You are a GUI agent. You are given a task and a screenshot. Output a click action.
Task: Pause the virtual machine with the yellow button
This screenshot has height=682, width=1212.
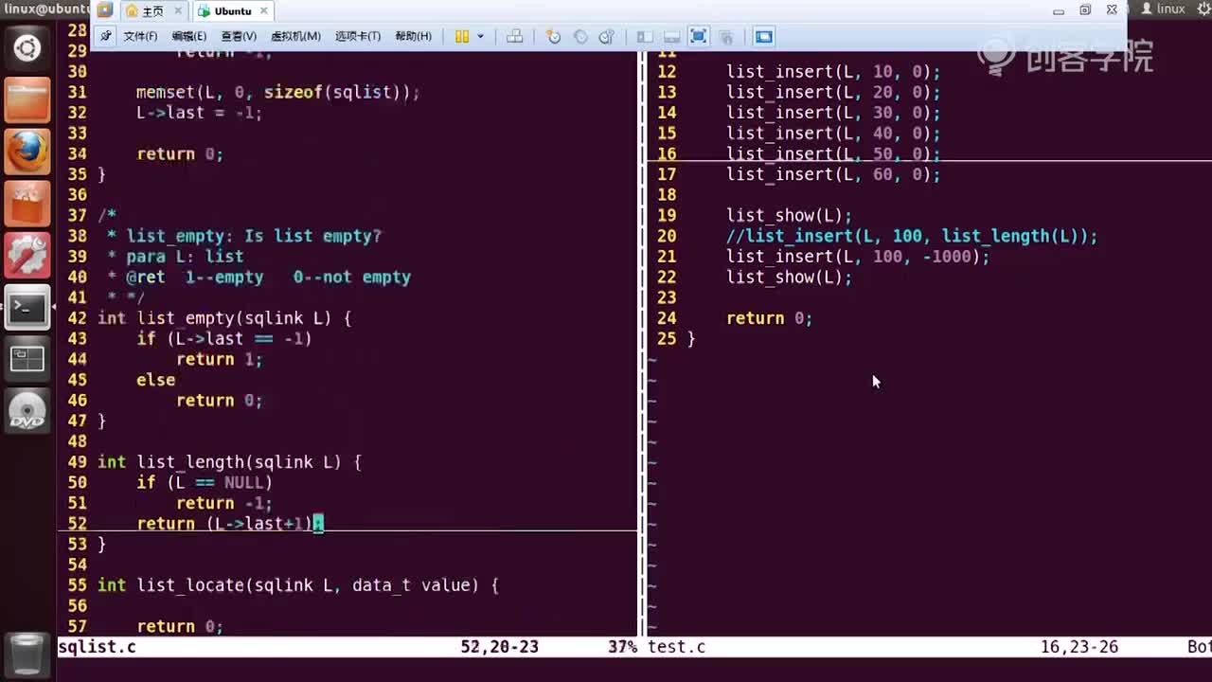coord(462,37)
